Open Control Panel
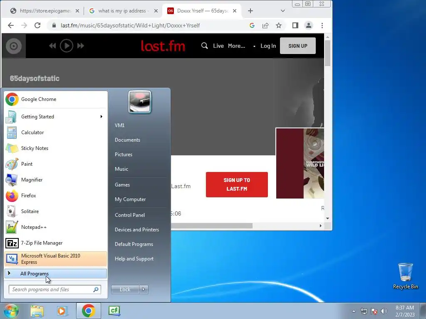Viewport: 426px width, 319px height. [130, 215]
